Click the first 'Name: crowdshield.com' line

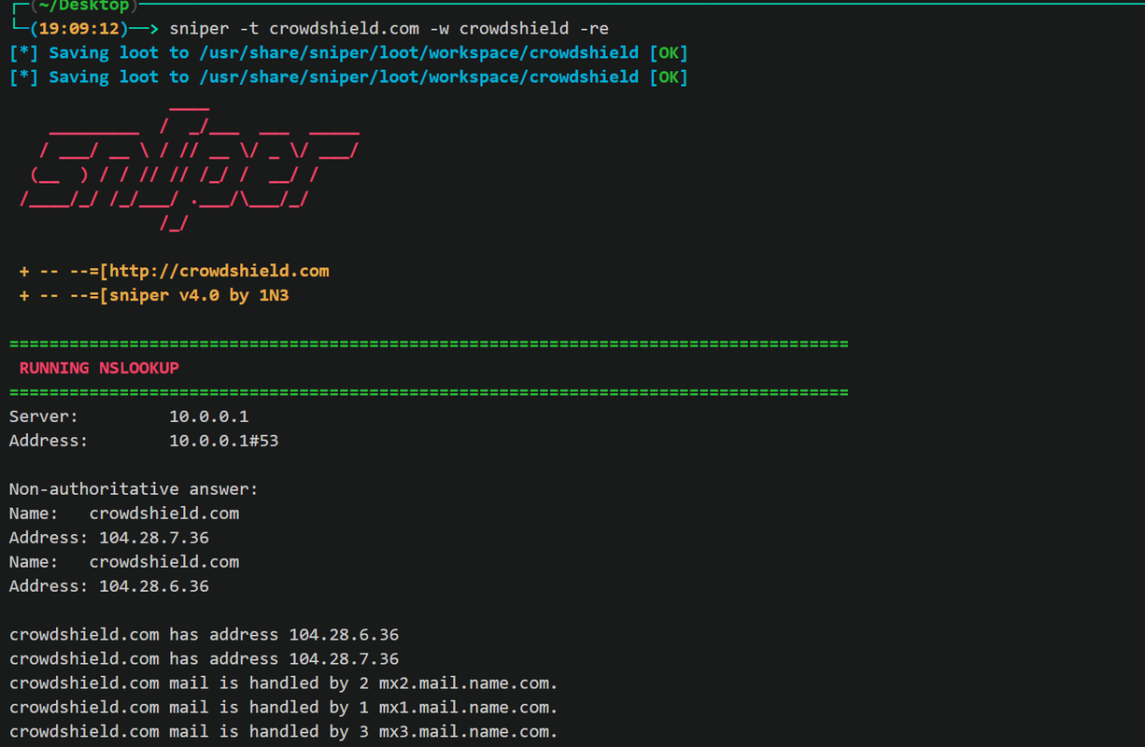(124, 514)
